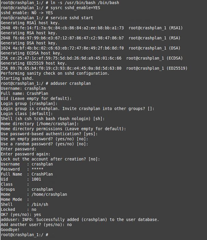Click the 'sysrc sshd_enable=YES' command text
207x240 pixels.
75,8
